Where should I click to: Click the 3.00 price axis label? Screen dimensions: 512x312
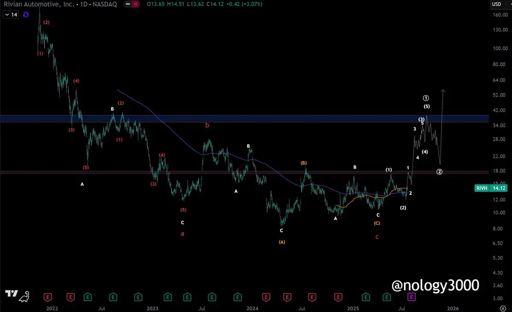pos(497,298)
